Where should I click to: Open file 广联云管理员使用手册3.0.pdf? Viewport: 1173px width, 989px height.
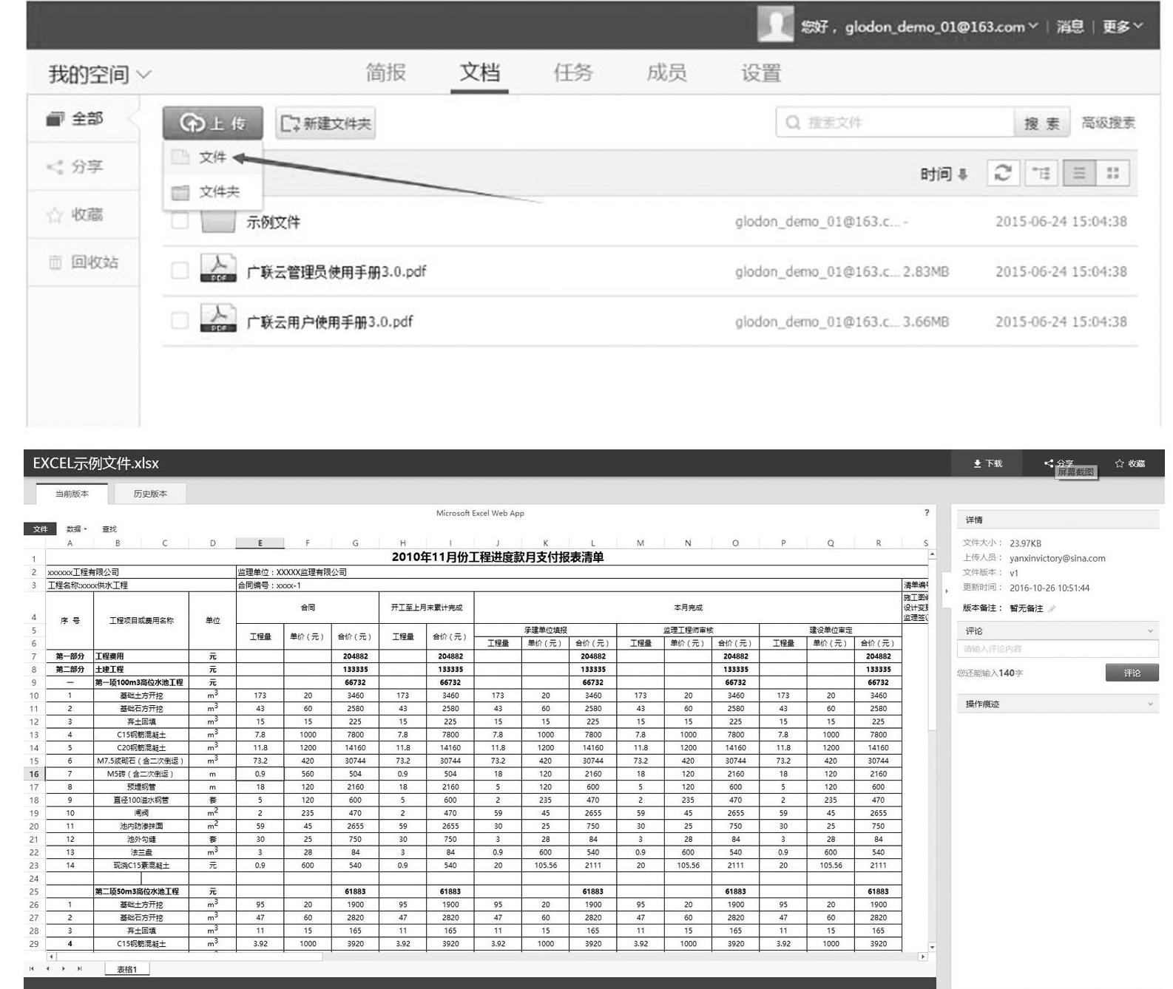[337, 271]
